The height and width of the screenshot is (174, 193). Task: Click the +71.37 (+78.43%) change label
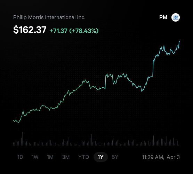click(x=74, y=31)
